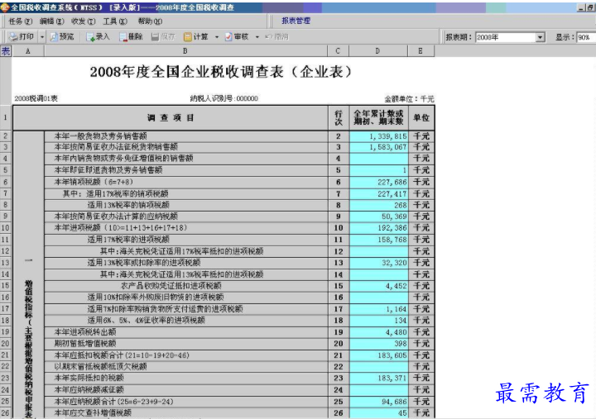Click the value 268 in row 8
596x419 pixels.
(x=401, y=205)
